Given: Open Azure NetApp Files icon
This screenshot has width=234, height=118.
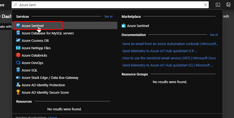Looking at the screenshot, I should (x=18, y=48).
